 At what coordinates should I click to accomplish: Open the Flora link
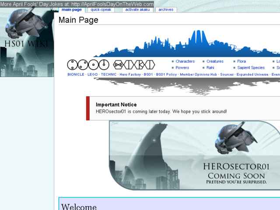click(241, 61)
